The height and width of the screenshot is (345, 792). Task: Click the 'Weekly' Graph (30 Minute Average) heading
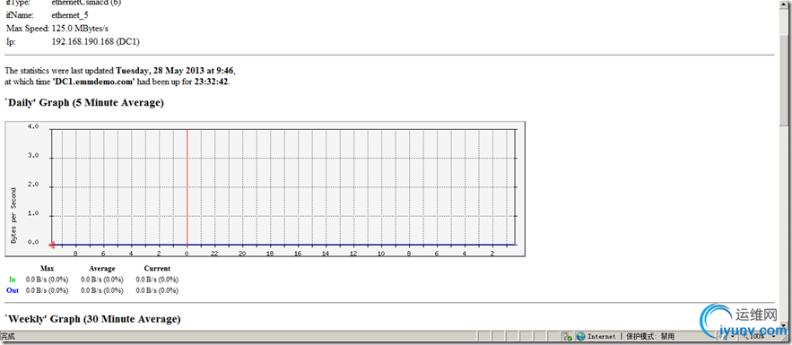tap(92, 319)
